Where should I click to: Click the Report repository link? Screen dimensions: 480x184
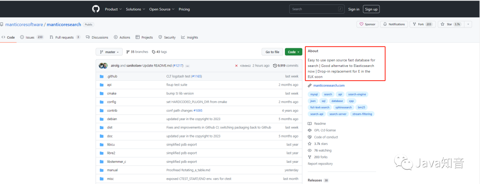click(320, 164)
